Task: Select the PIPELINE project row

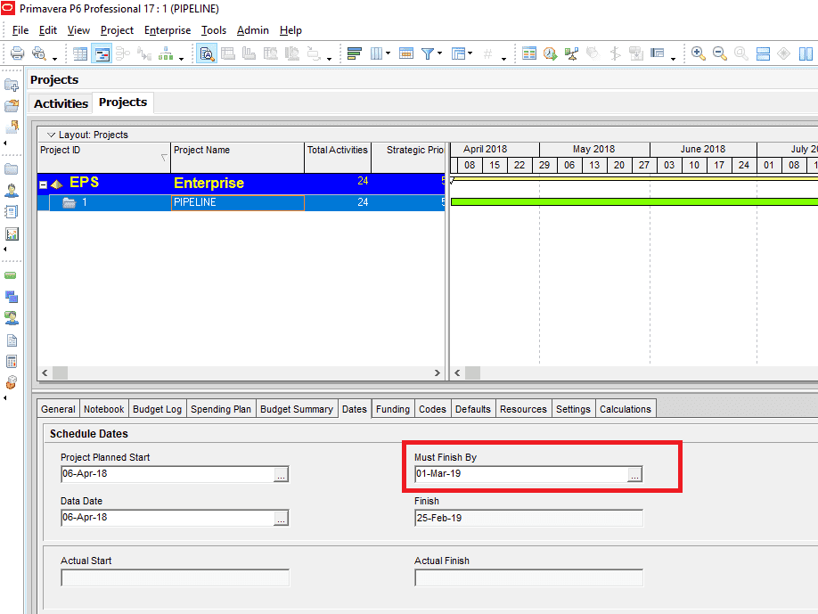Action: tap(241, 202)
